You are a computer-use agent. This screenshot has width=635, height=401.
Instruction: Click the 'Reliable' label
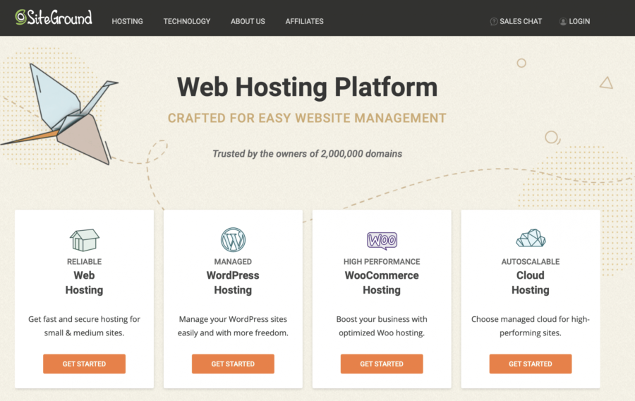pyautogui.click(x=84, y=262)
